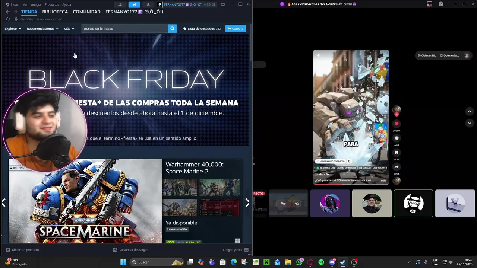Screen dimensions: 477x268
Task: Open the Carro 3 shopping cart
Action: click(x=235, y=29)
